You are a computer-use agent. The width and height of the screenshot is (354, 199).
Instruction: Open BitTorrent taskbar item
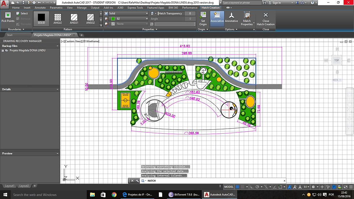[x=184, y=195]
